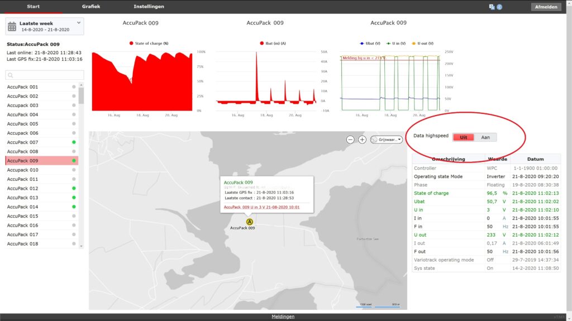This screenshot has height=321, width=572.
Task: Click the calendar icon in date selector
Action: pyautogui.click(x=12, y=26)
